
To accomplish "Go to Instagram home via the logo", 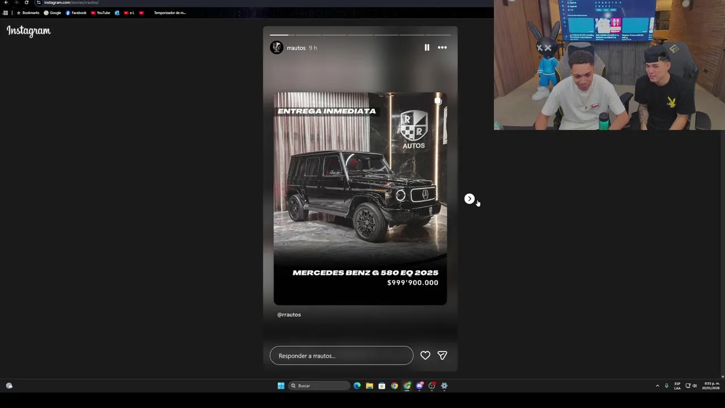I will (x=28, y=31).
